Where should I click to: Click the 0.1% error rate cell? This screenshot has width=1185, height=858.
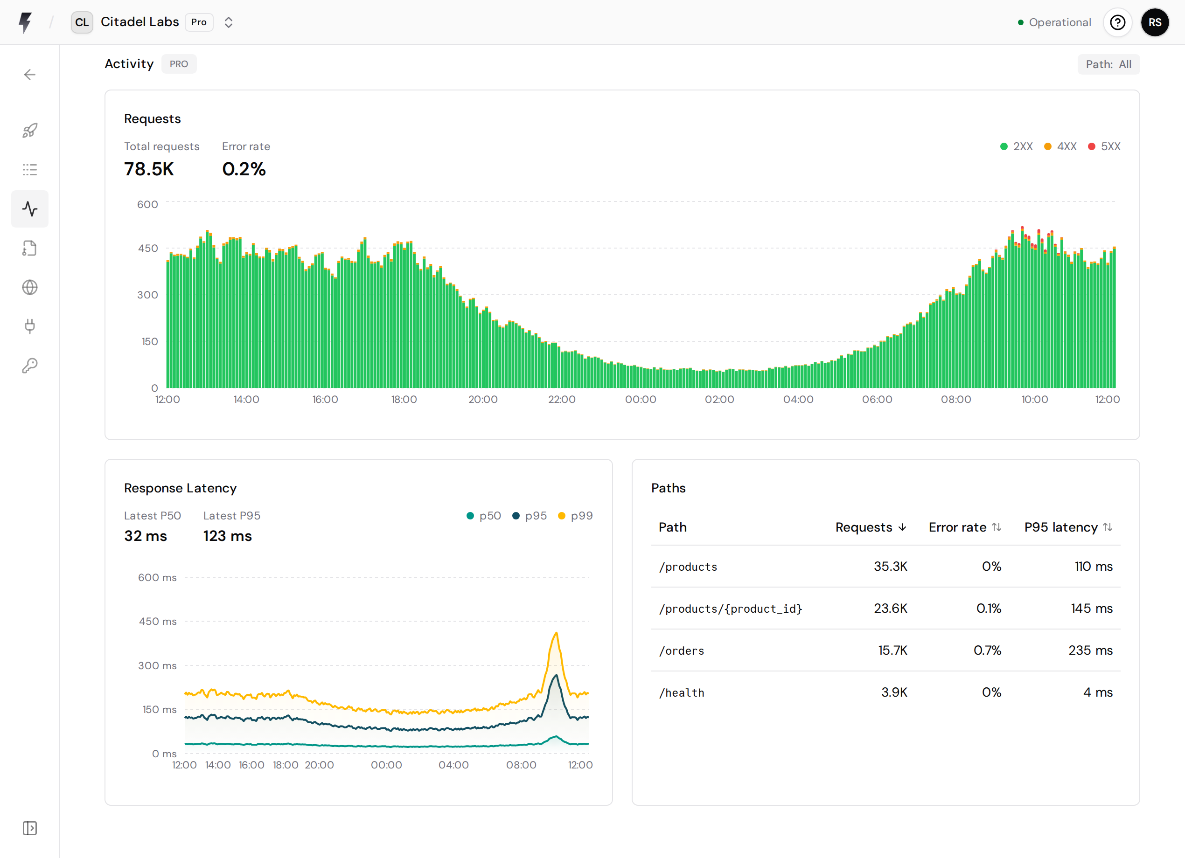989,609
